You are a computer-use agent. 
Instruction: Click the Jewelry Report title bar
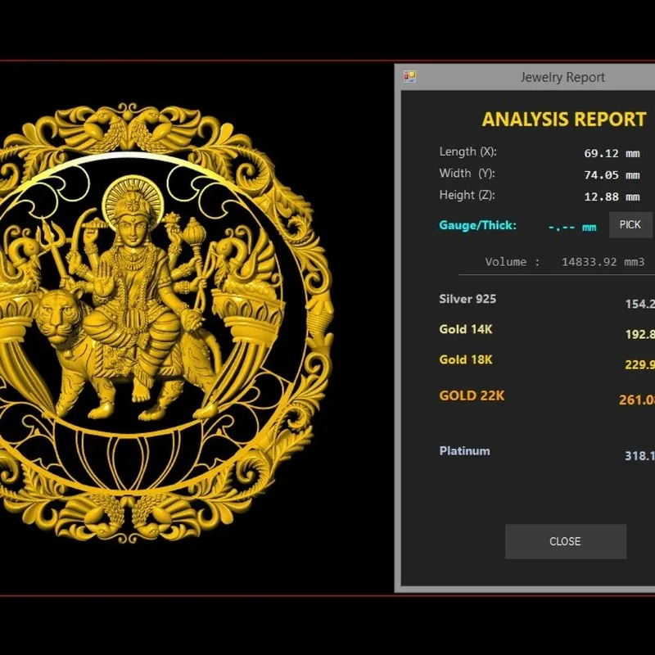525,77
